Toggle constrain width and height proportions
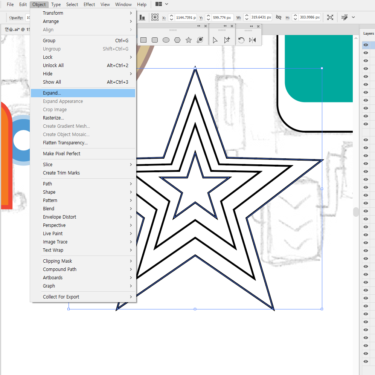Image resolution: width=375 pixels, height=375 pixels. click(279, 17)
